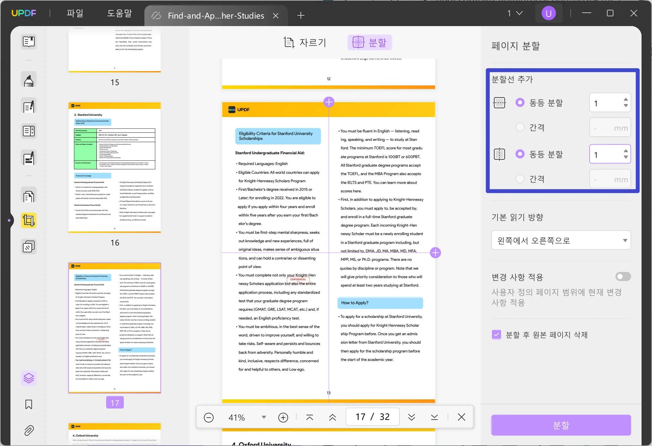Screen dimensions: 652x446
Task: Select the active Crop pages tool
Action: (x=29, y=221)
